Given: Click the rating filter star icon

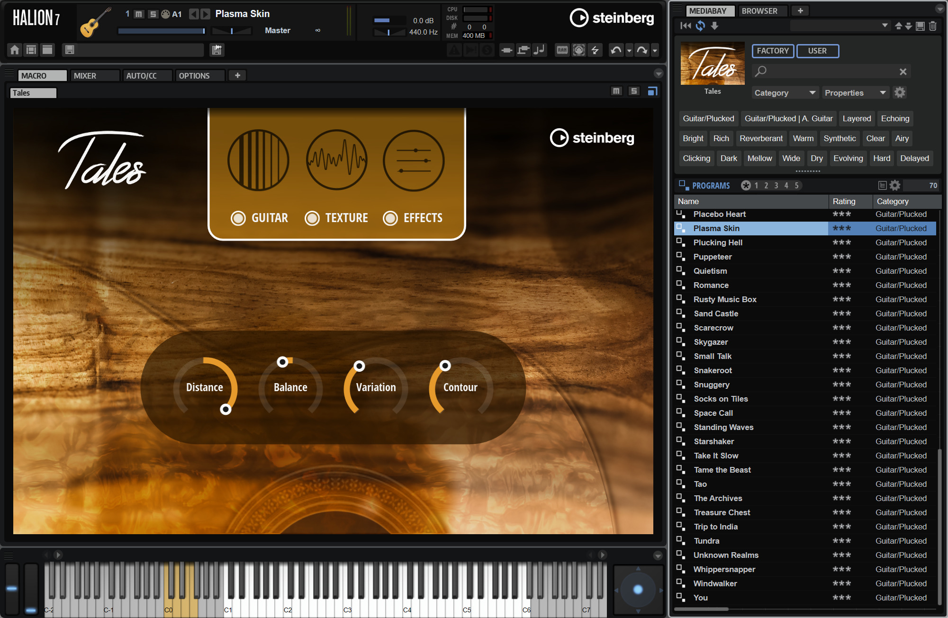Looking at the screenshot, I should 746,185.
